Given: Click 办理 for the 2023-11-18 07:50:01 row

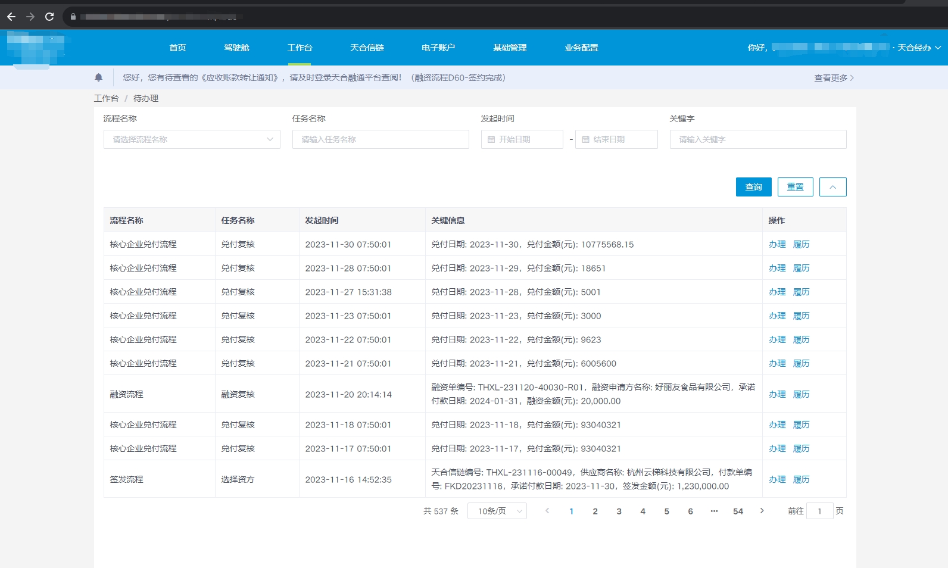Looking at the screenshot, I should [x=777, y=425].
